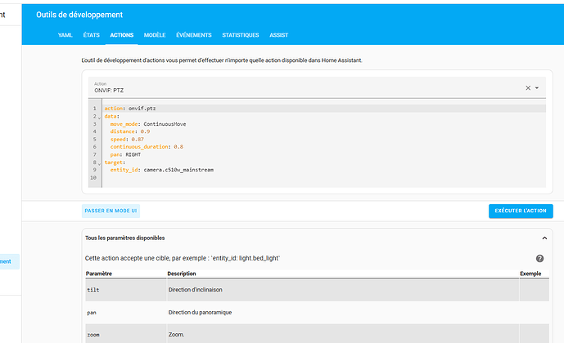Screen dimensions: 564x343
Task: Click the move_mode: ContinuousMove line
Action: click(x=148, y=124)
